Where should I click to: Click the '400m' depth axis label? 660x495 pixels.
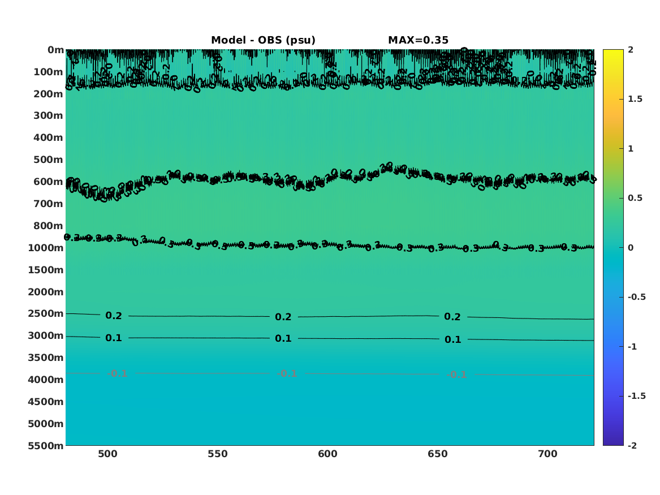tap(49, 137)
